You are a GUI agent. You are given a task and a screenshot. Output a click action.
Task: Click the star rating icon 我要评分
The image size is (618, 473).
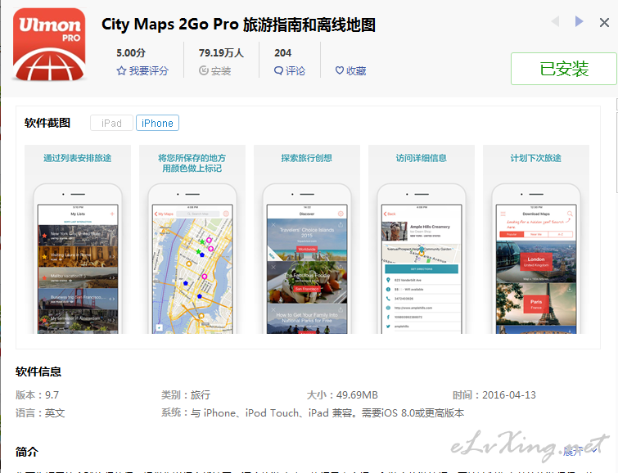[x=121, y=71]
